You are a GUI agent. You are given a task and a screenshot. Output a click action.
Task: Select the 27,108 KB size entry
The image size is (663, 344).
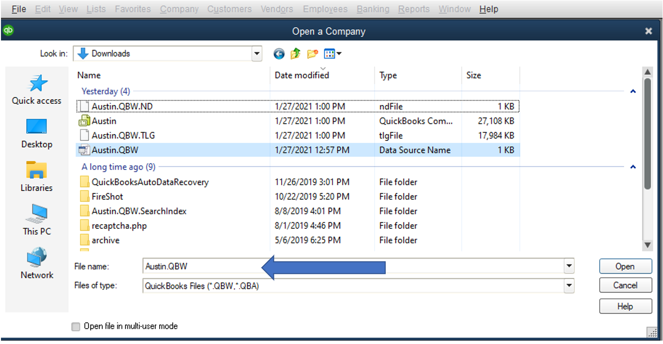(x=496, y=121)
